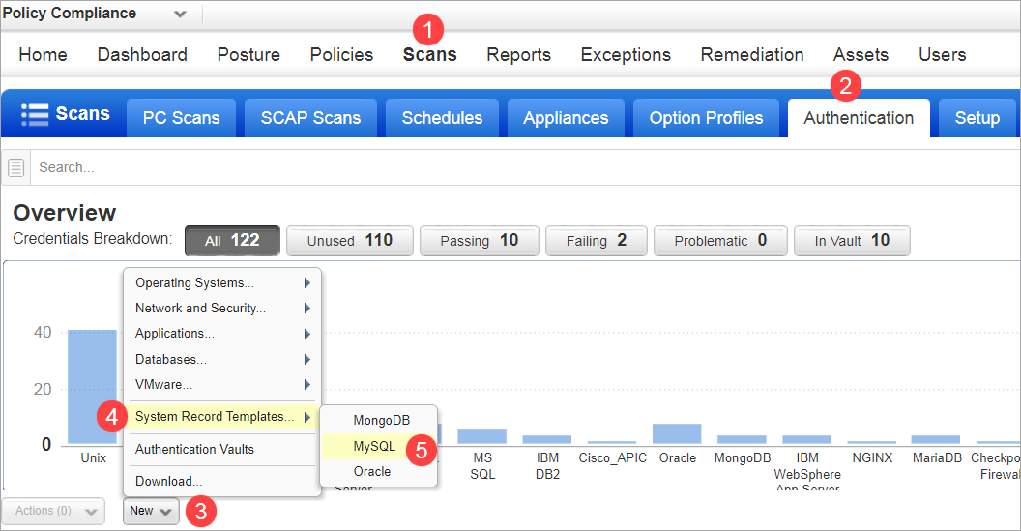Filter credentials by Passing 10

pos(480,241)
